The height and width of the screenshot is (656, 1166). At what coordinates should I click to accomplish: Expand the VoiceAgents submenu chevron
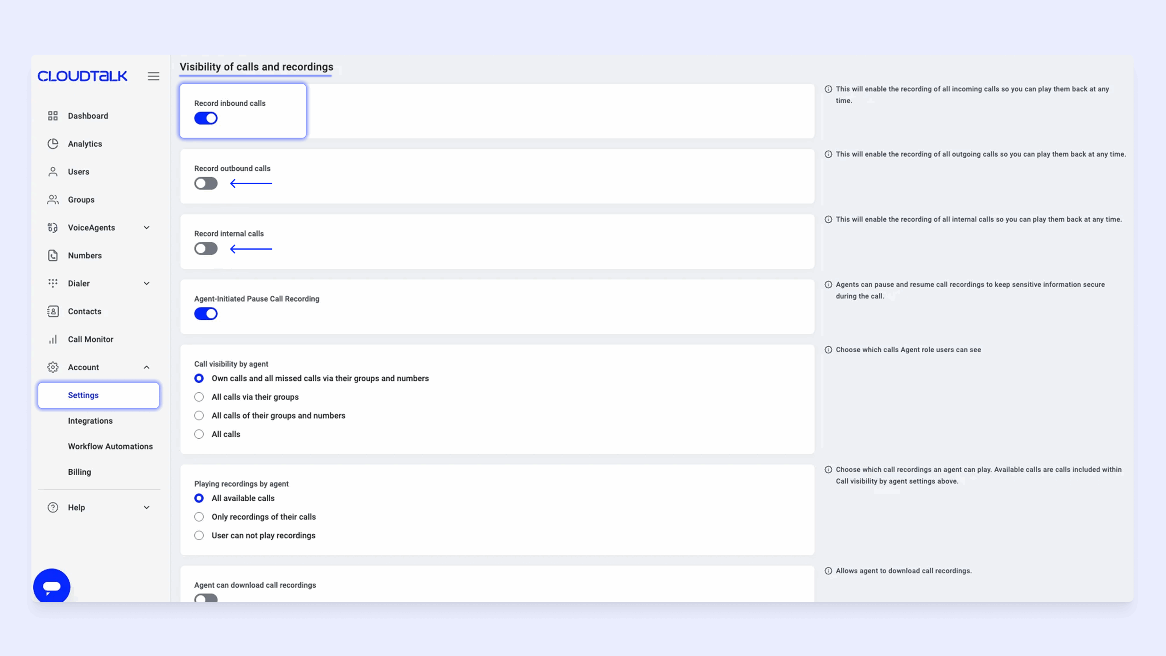147,228
